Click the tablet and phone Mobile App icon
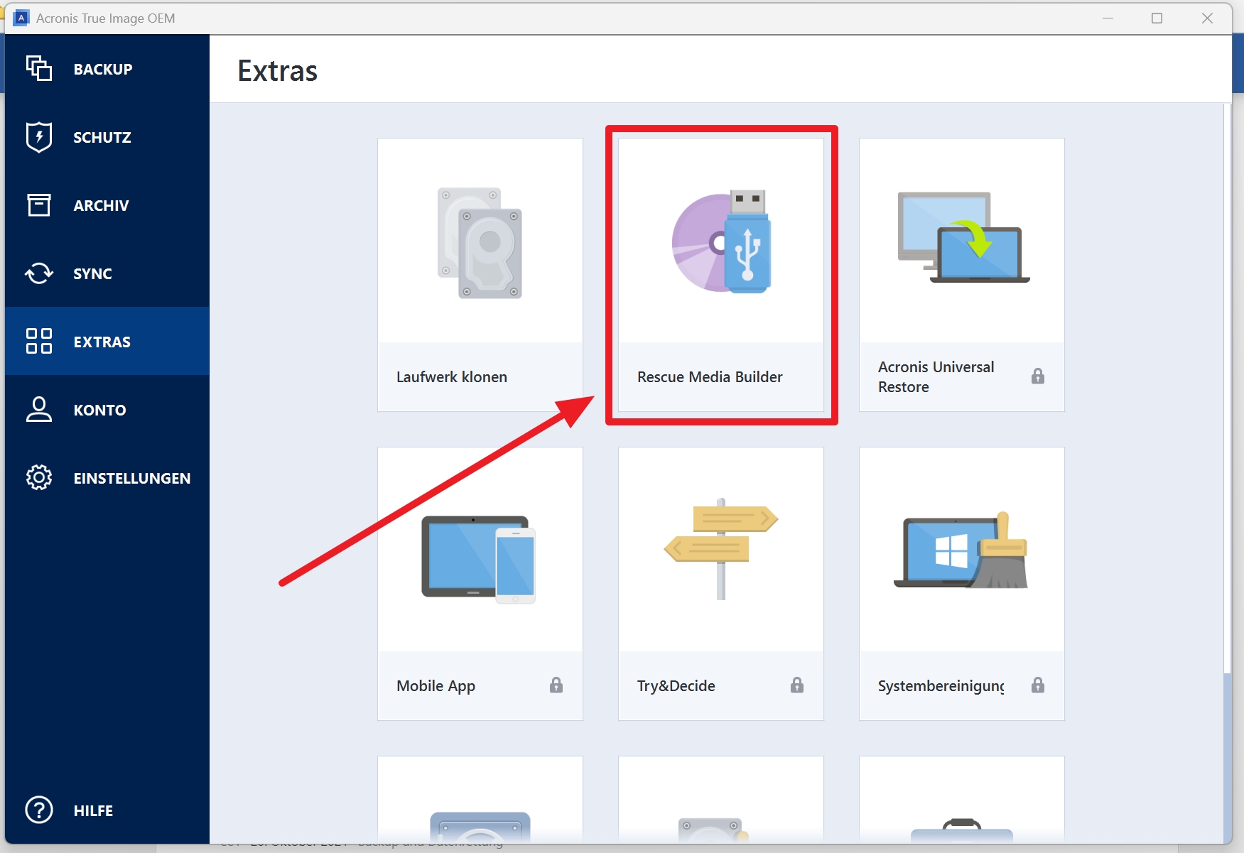The height and width of the screenshot is (853, 1244). (478, 560)
